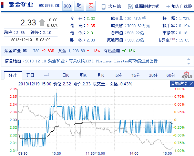This screenshot has height=156, width=194.
Task: Open the 有色金属 sector link
Action: pos(112,51)
